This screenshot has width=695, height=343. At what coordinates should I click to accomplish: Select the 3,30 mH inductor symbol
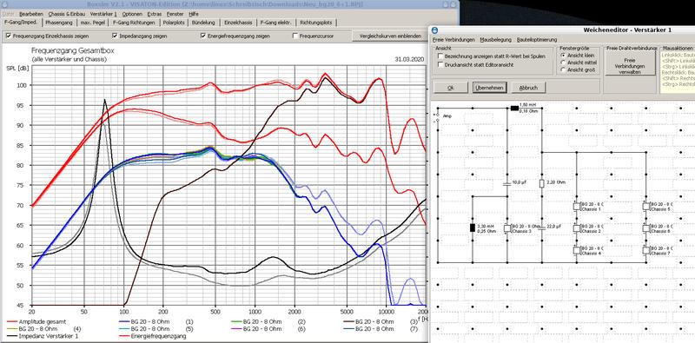click(x=473, y=228)
